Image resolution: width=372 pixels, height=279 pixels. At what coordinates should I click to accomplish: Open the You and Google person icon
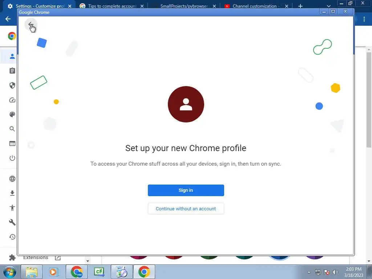12,56
